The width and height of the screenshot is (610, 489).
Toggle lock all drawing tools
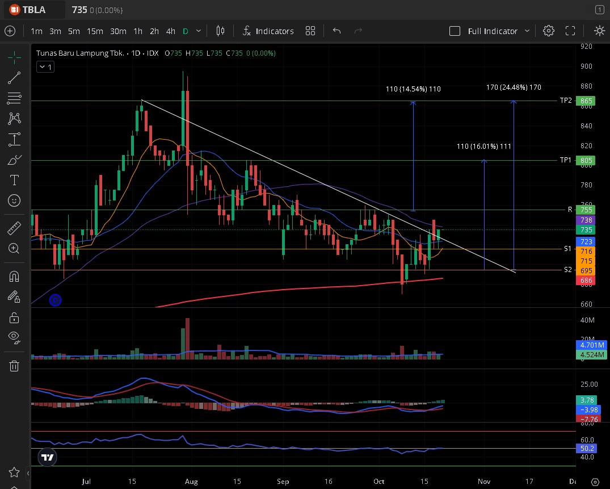[14, 317]
